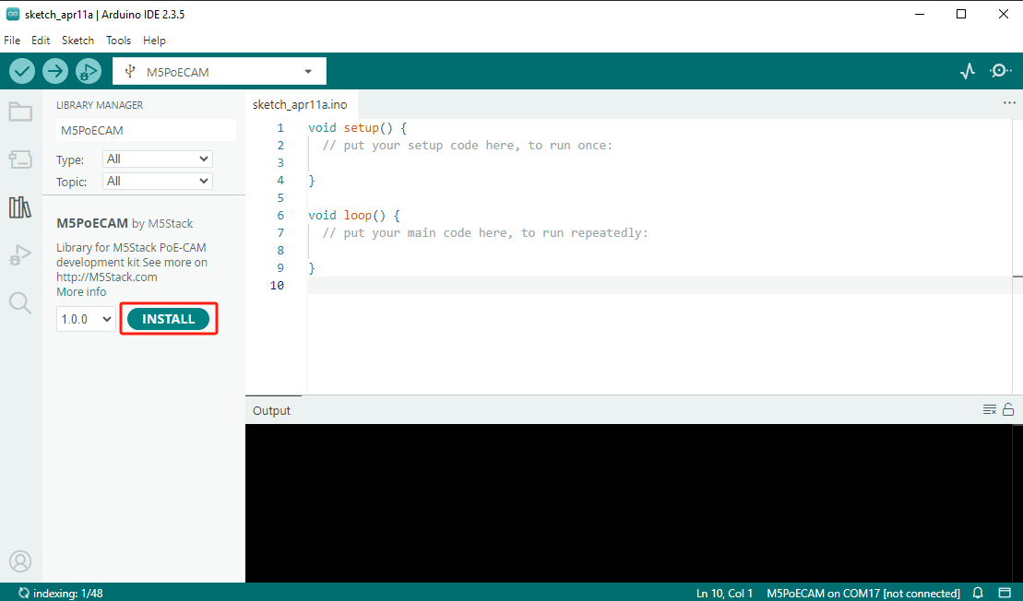Click the Clear Output icon

click(989, 410)
